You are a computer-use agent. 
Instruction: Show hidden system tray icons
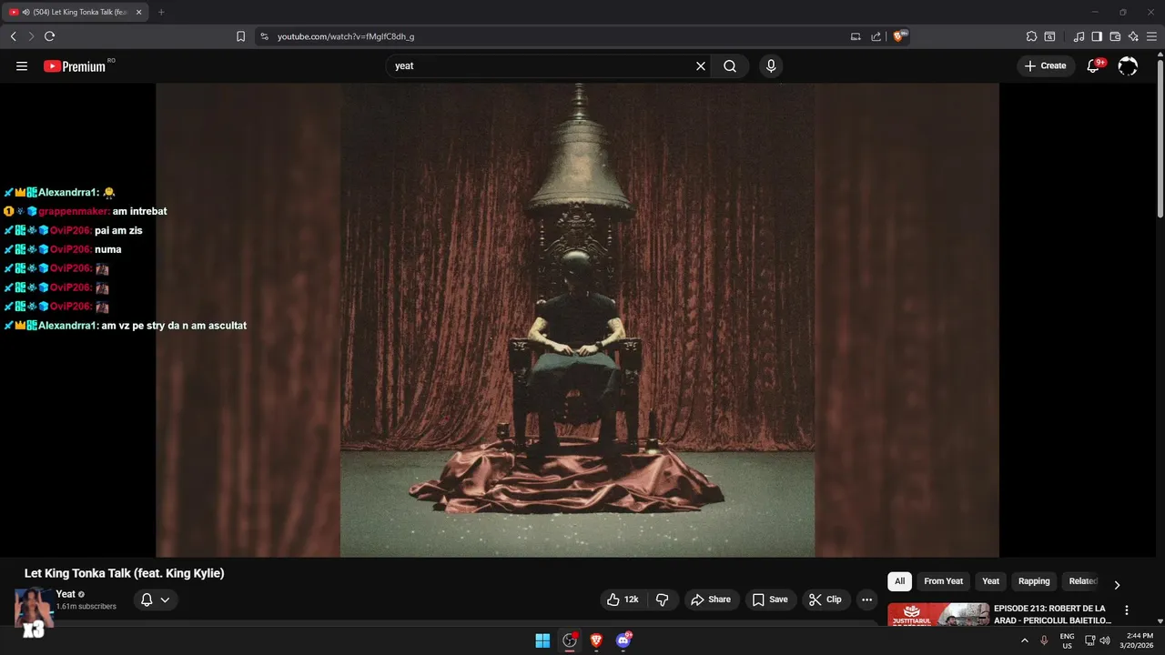1025,640
